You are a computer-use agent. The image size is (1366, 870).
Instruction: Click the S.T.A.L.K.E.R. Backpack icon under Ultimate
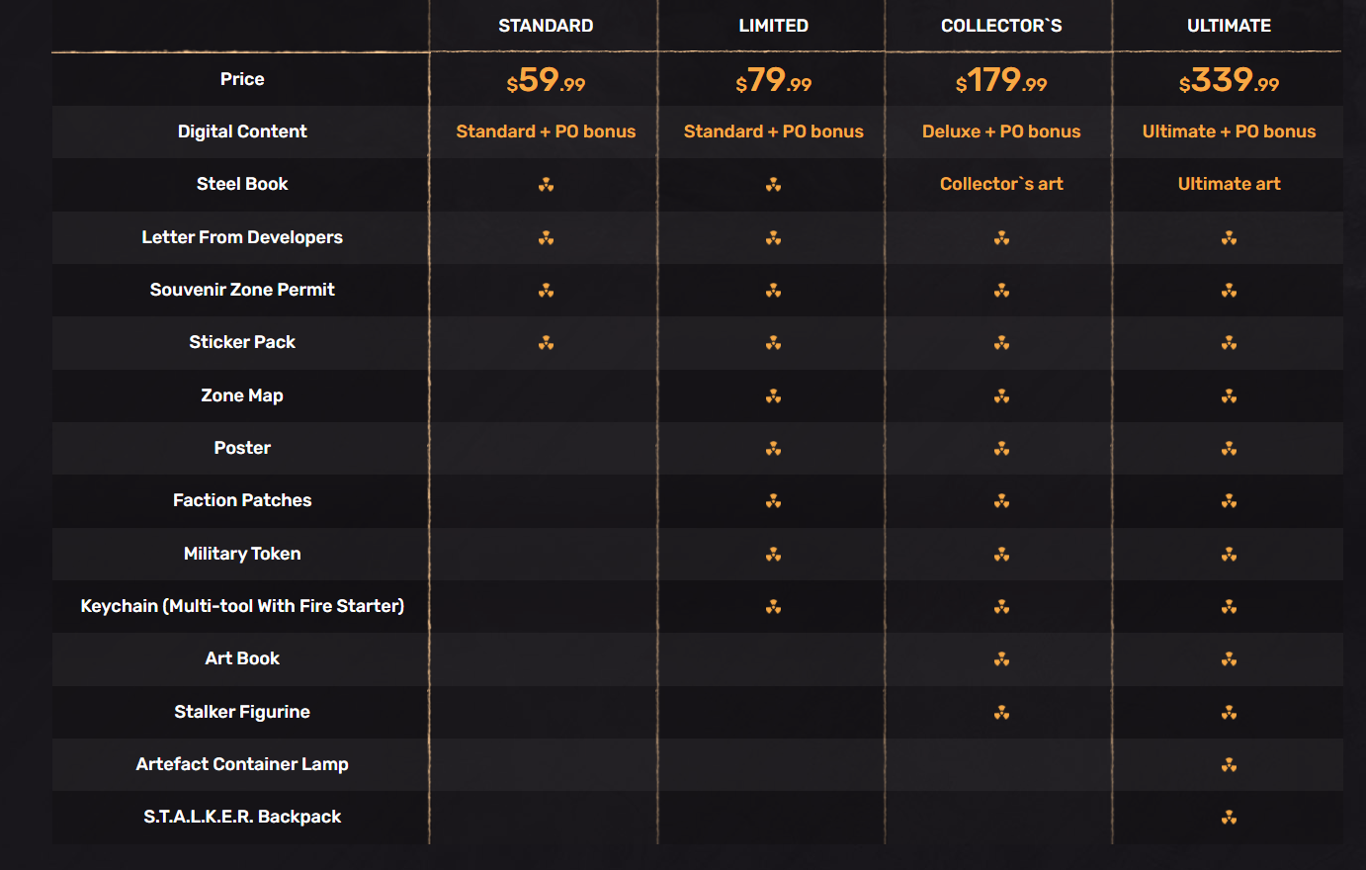point(1229,818)
